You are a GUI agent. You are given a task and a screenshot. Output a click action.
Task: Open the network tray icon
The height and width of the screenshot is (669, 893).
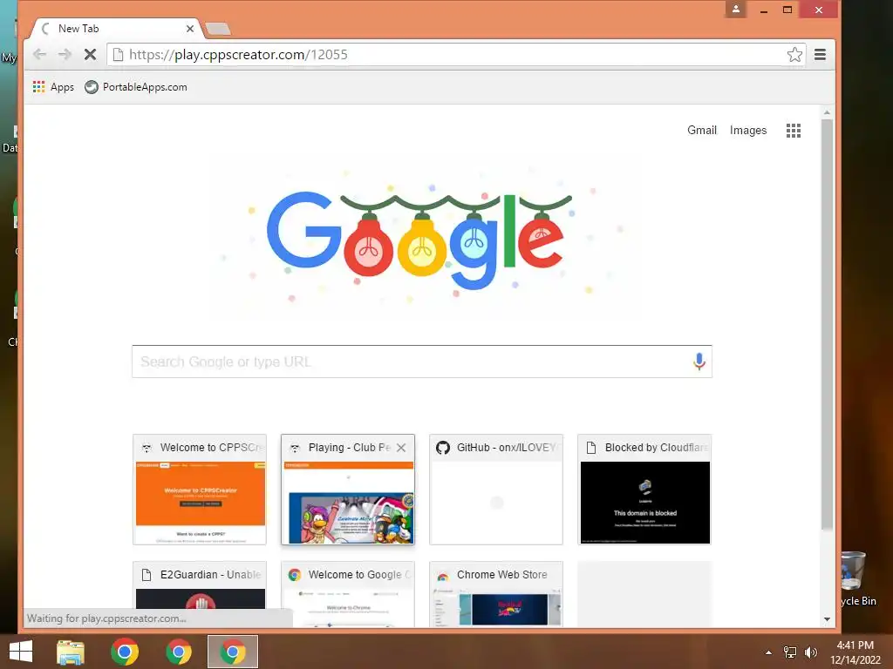(790, 652)
